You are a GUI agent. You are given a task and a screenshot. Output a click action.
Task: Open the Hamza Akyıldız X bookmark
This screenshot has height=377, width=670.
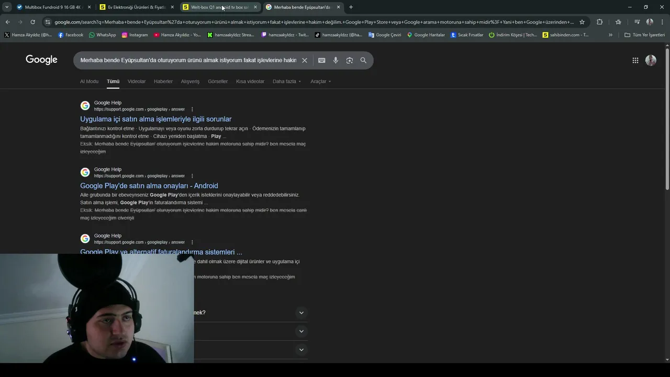(x=28, y=35)
